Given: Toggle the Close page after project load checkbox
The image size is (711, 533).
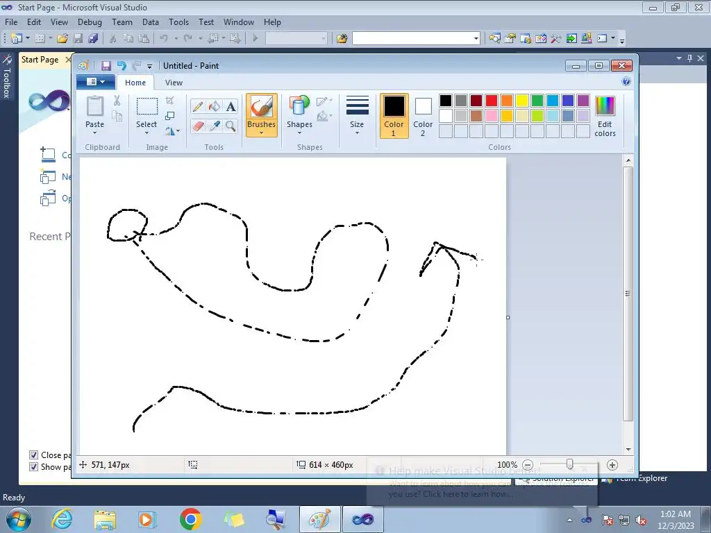Looking at the screenshot, I should pyautogui.click(x=33, y=455).
